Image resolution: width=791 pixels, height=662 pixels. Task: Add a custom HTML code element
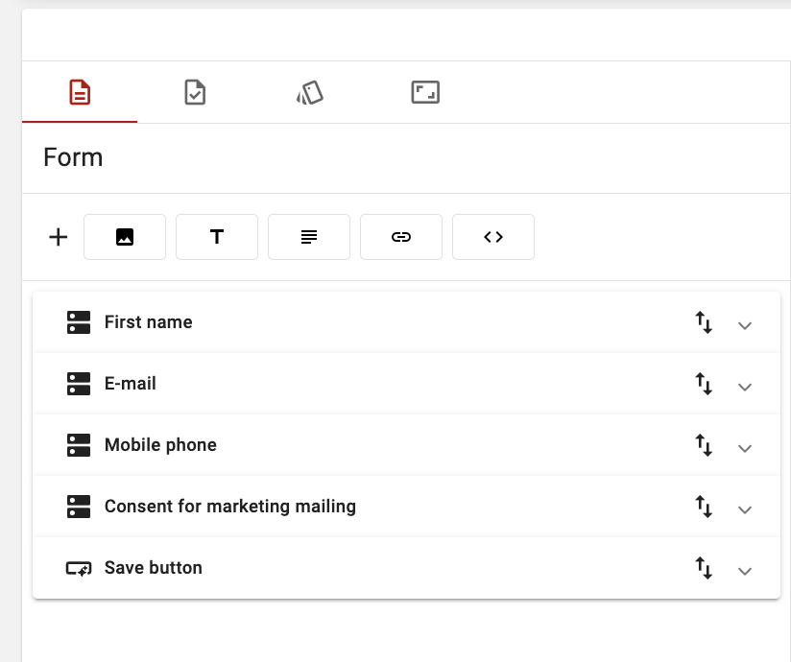493,236
